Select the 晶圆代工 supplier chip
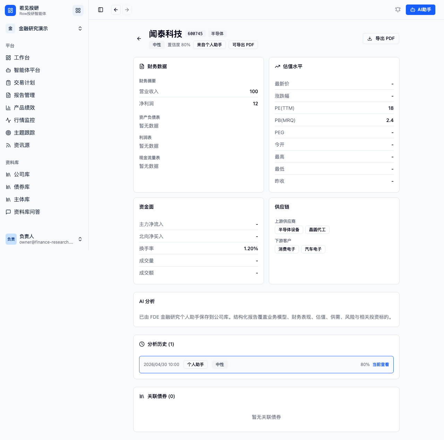The image size is (444, 440). [x=317, y=230]
